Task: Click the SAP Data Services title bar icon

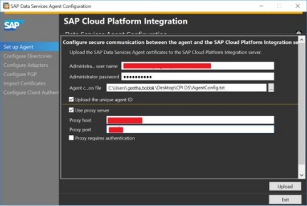Action: (x=6, y=6)
